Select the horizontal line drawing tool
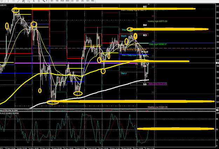 [13, 1]
